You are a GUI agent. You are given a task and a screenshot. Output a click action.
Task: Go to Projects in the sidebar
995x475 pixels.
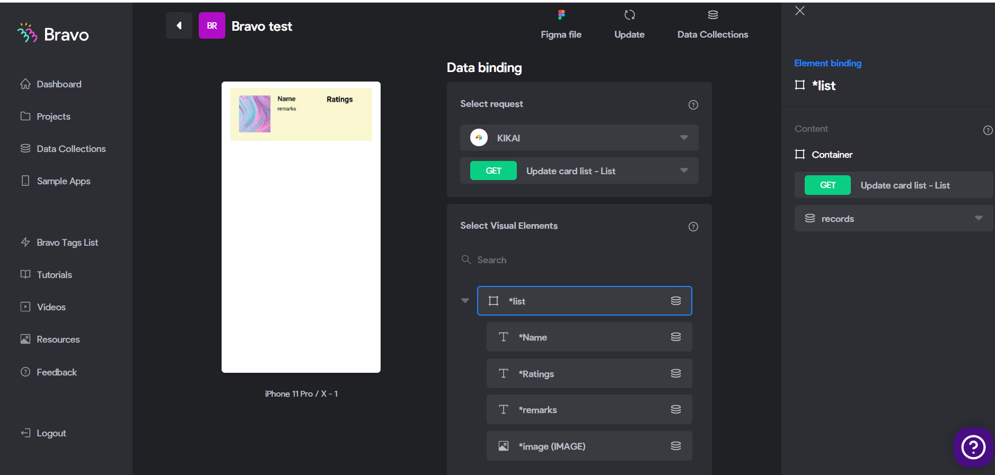click(x=45, y=116)
